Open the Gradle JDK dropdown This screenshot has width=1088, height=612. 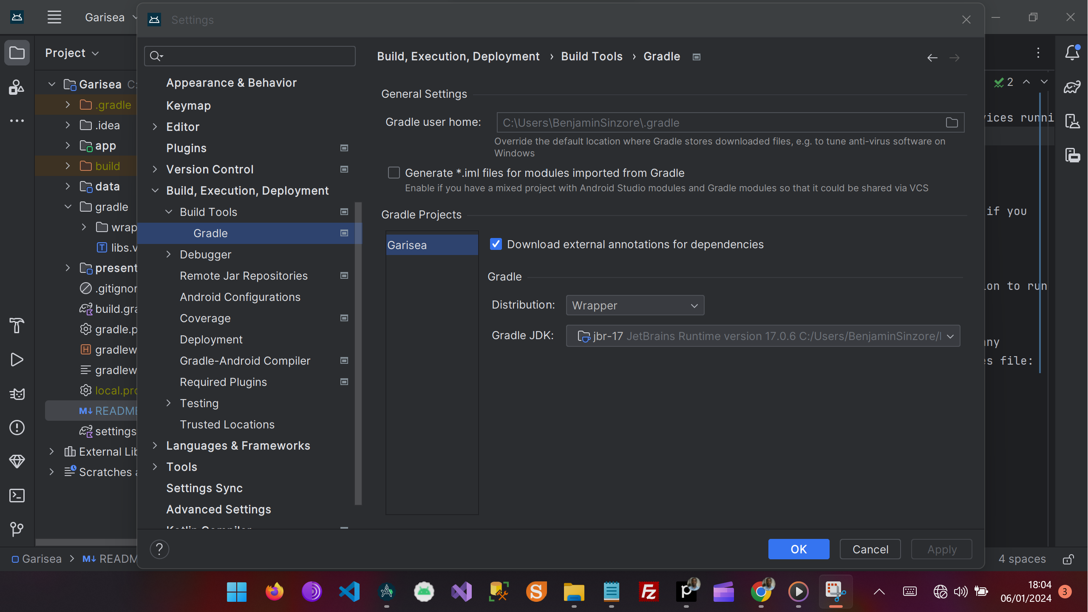tap(763, 336)
